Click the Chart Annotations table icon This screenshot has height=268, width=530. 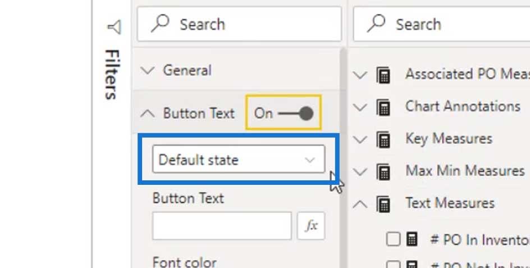(383, 108)
